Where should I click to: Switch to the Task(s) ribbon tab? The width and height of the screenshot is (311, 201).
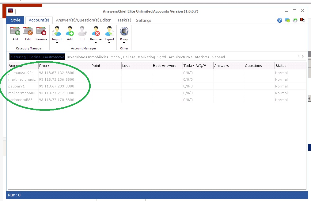pyautogui.click(x=124, y=20)
